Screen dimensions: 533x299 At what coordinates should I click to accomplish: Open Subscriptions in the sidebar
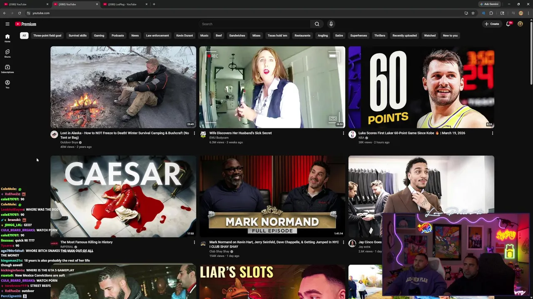[x=7, y=69]
